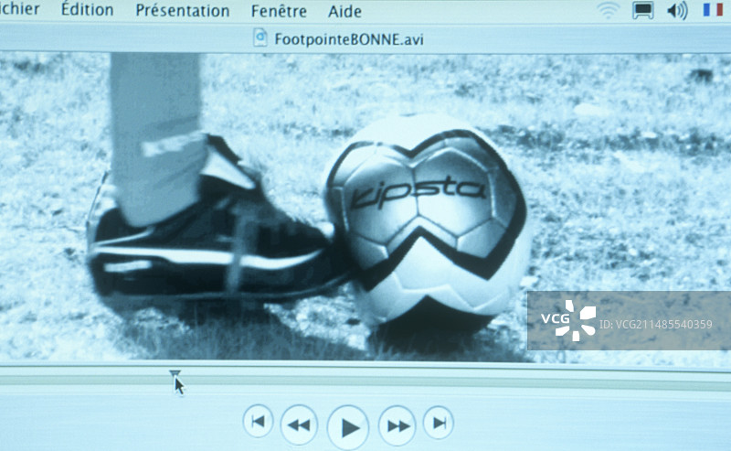Skip to the beginning of the movie

click(258, 421)
